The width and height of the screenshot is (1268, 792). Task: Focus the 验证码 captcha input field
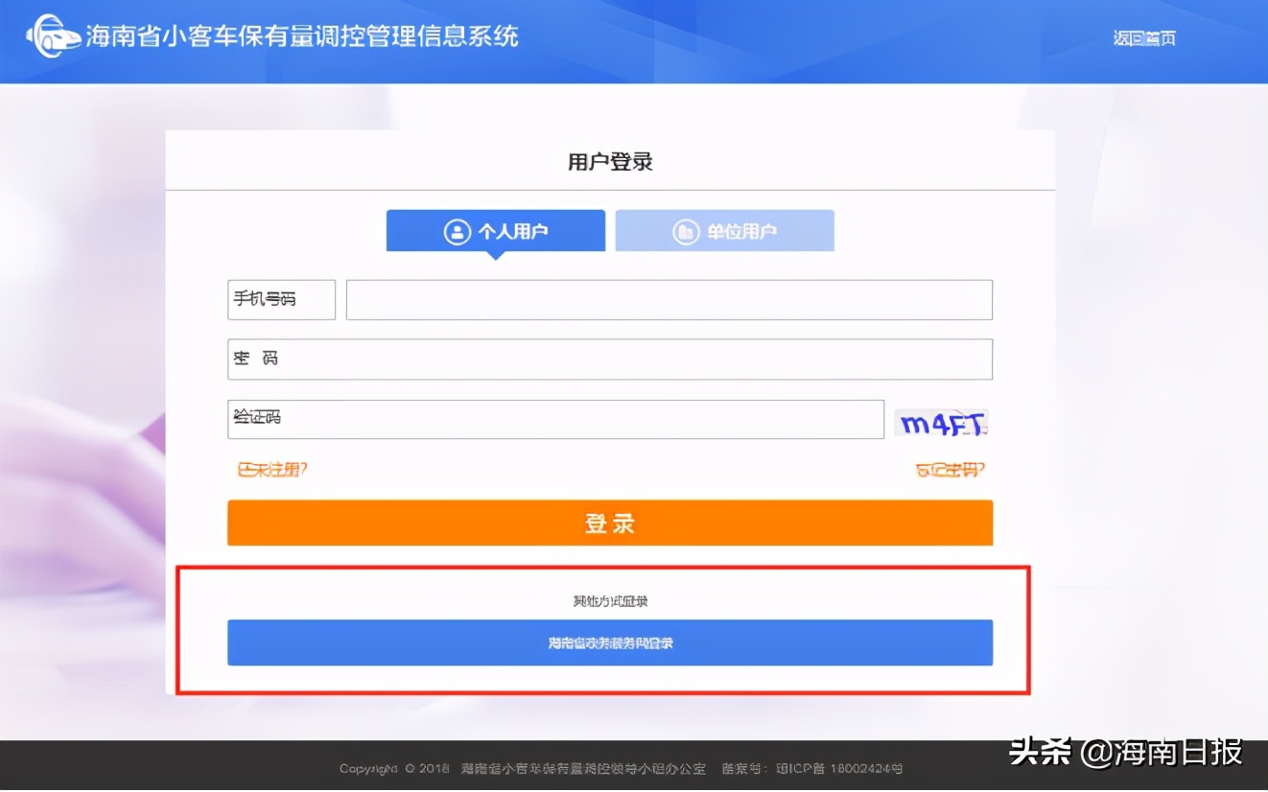click(x=555, y=419)
